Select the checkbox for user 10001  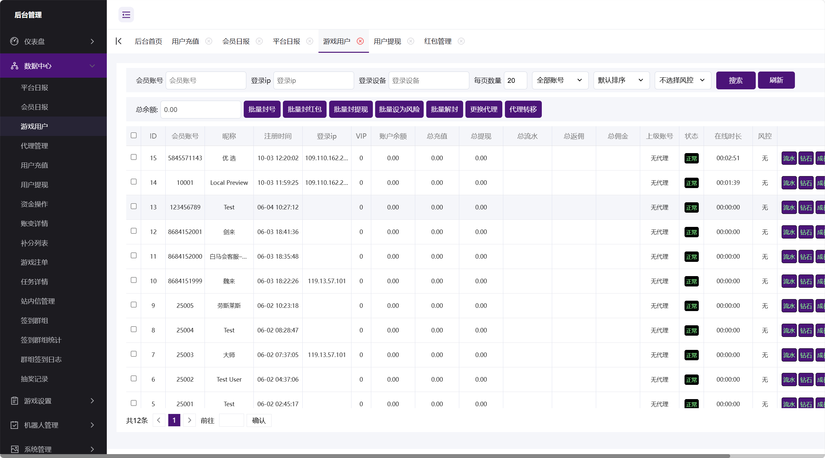click(x=134, y=182)
